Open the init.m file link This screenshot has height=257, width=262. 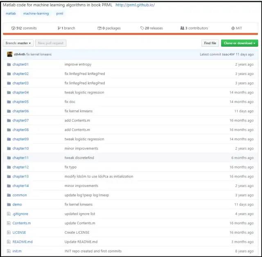pos(17,251)
